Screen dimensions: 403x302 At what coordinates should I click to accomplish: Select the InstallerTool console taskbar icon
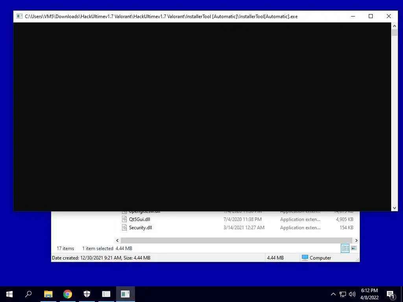pyautogui.click(x=126, y=294)
